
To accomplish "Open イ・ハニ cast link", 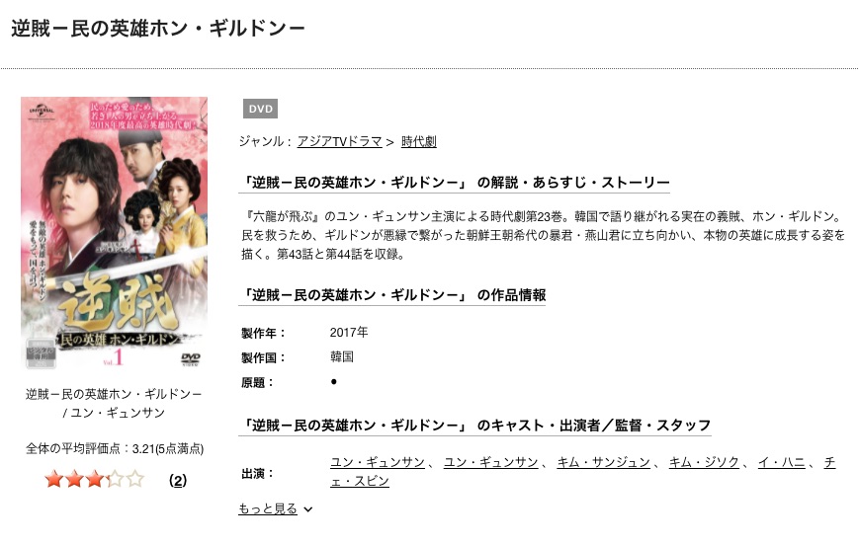I will pos(782,462).
